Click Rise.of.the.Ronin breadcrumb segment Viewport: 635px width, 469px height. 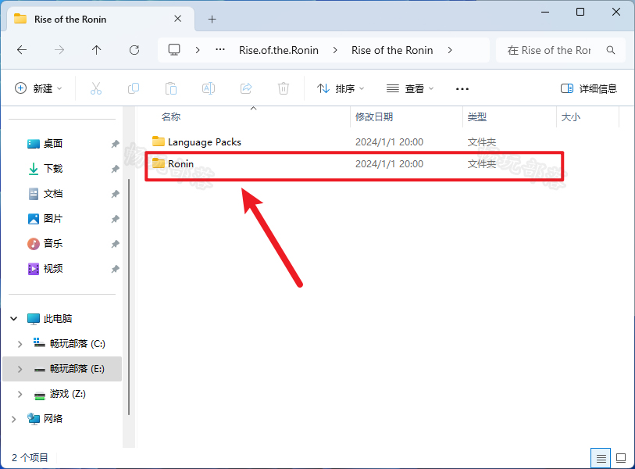tap(279, 50)
